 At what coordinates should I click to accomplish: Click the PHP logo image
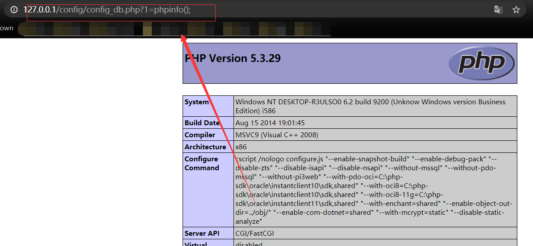(481, 63)
